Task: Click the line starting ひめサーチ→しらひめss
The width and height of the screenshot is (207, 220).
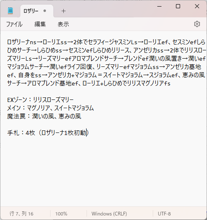Action: coord(107,50)
